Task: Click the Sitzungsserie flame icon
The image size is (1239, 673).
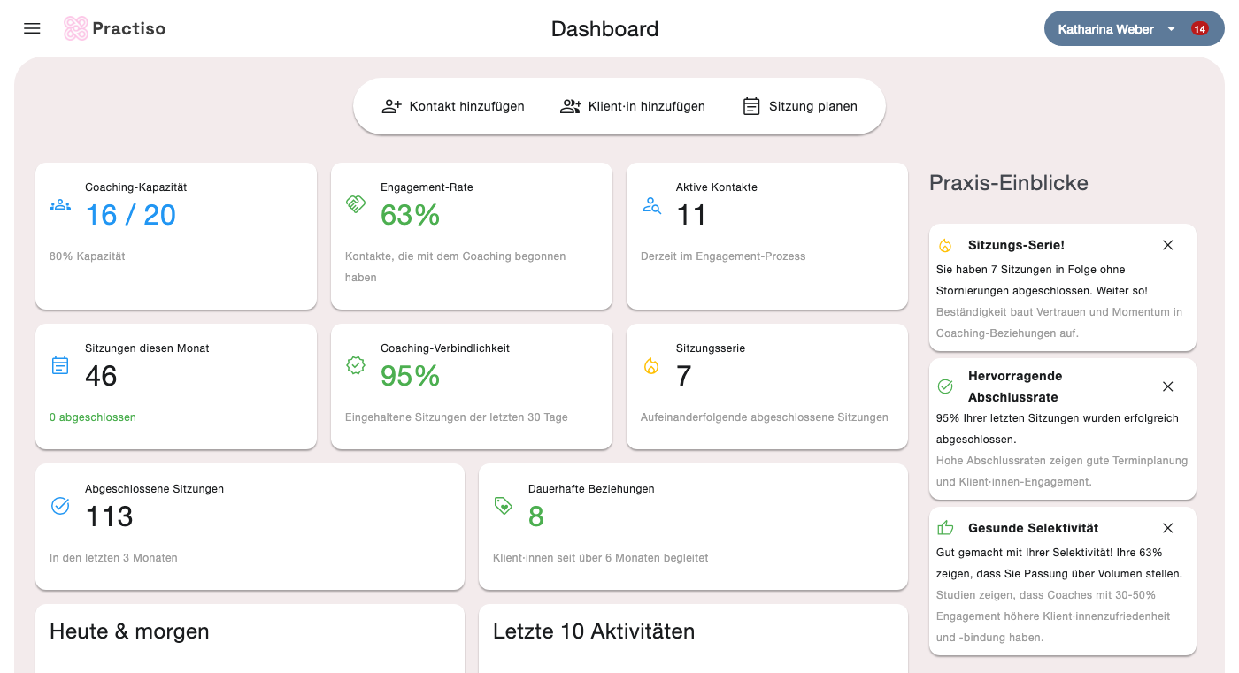Action: point(651,365)
